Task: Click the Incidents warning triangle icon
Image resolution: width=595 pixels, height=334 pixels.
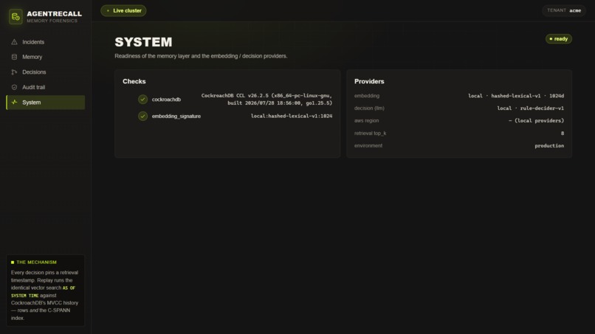Action: pos(15,42)
